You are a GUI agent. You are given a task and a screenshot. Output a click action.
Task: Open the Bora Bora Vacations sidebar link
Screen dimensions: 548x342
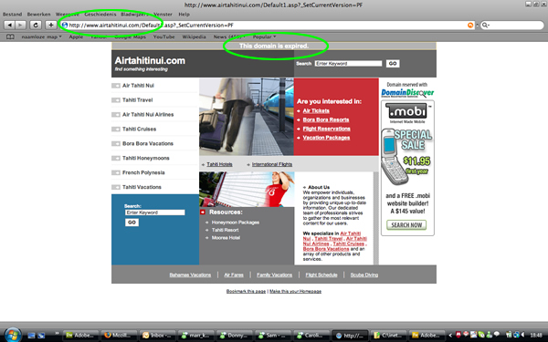(147, 144)
